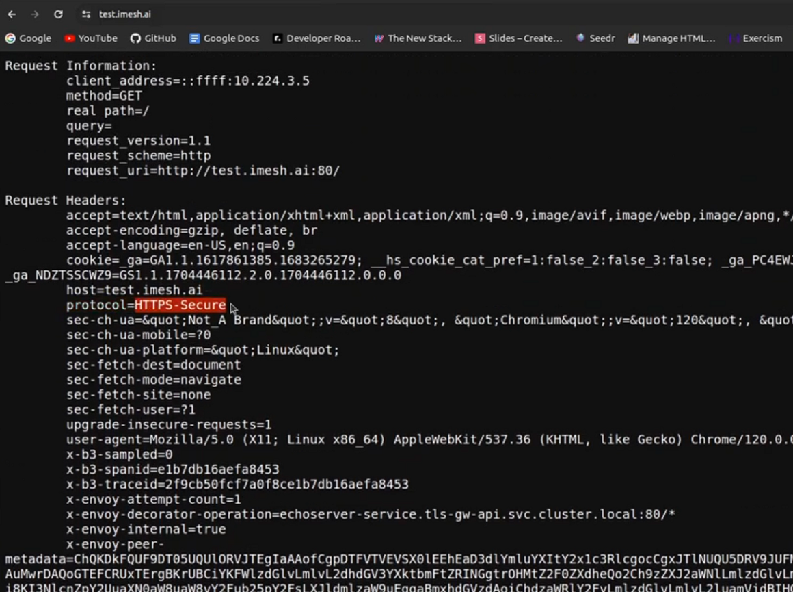
Task: Open The New Stack bookmark
Action: (418, 38)
